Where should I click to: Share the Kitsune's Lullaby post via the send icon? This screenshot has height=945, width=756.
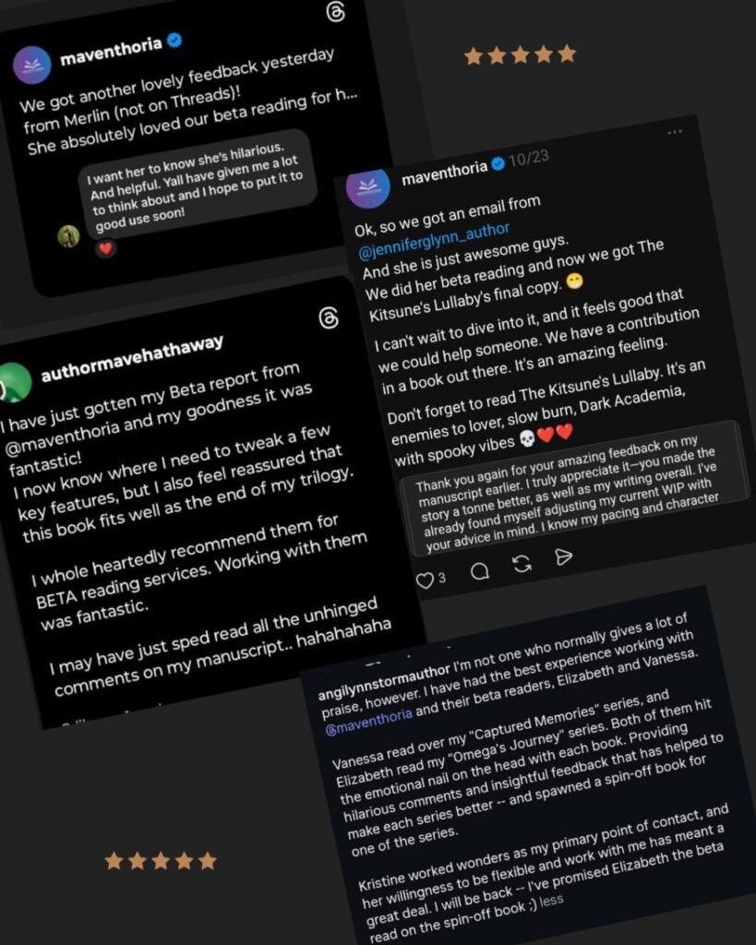563,556
